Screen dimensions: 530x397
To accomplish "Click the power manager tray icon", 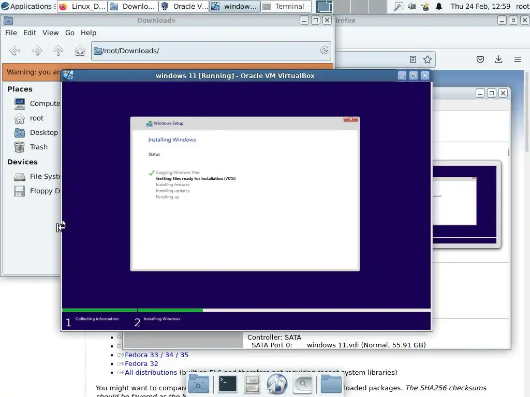I will pyautogui.click(x=425, y=6).
